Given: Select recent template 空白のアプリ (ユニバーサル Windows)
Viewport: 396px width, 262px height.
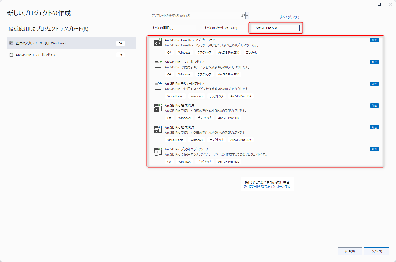Looking at the screenshot, I should coord(71,43).
